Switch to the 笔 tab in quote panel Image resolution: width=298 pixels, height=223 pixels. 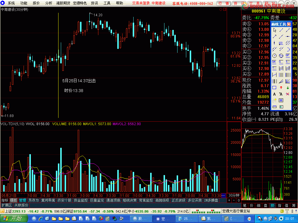244,205
